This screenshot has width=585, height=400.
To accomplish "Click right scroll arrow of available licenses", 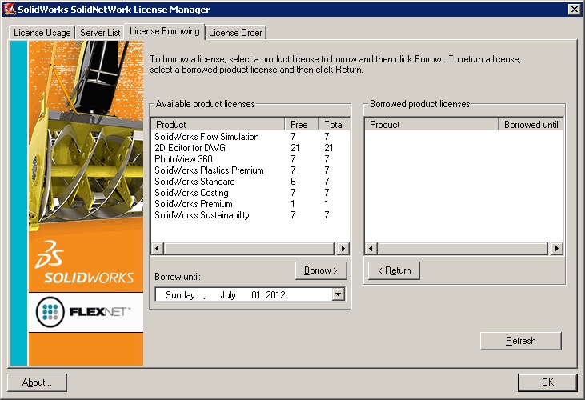I will click(343, 248).
